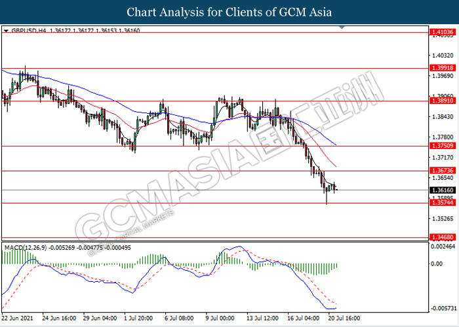Select the 1.39918 red price label

pos(443,68)
